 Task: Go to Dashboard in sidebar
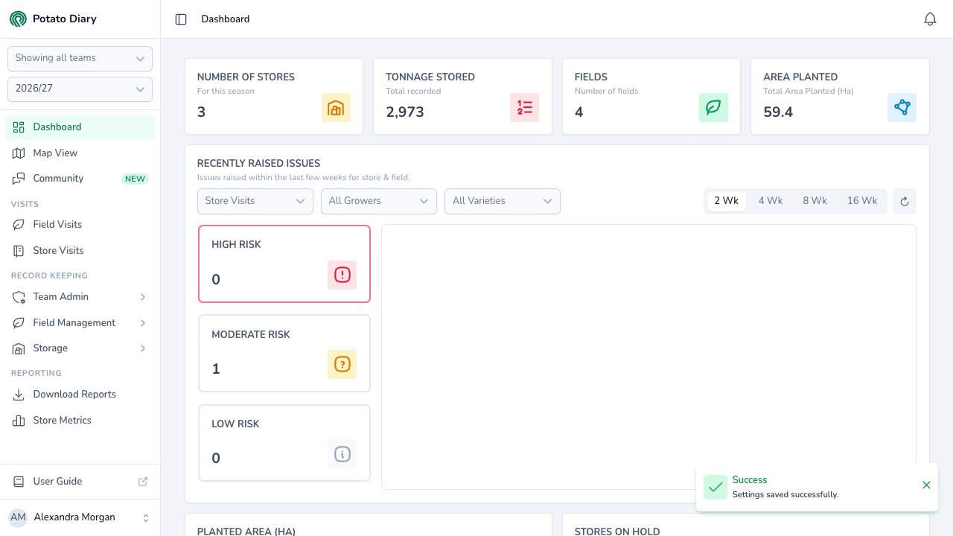[x=80, y=127]
